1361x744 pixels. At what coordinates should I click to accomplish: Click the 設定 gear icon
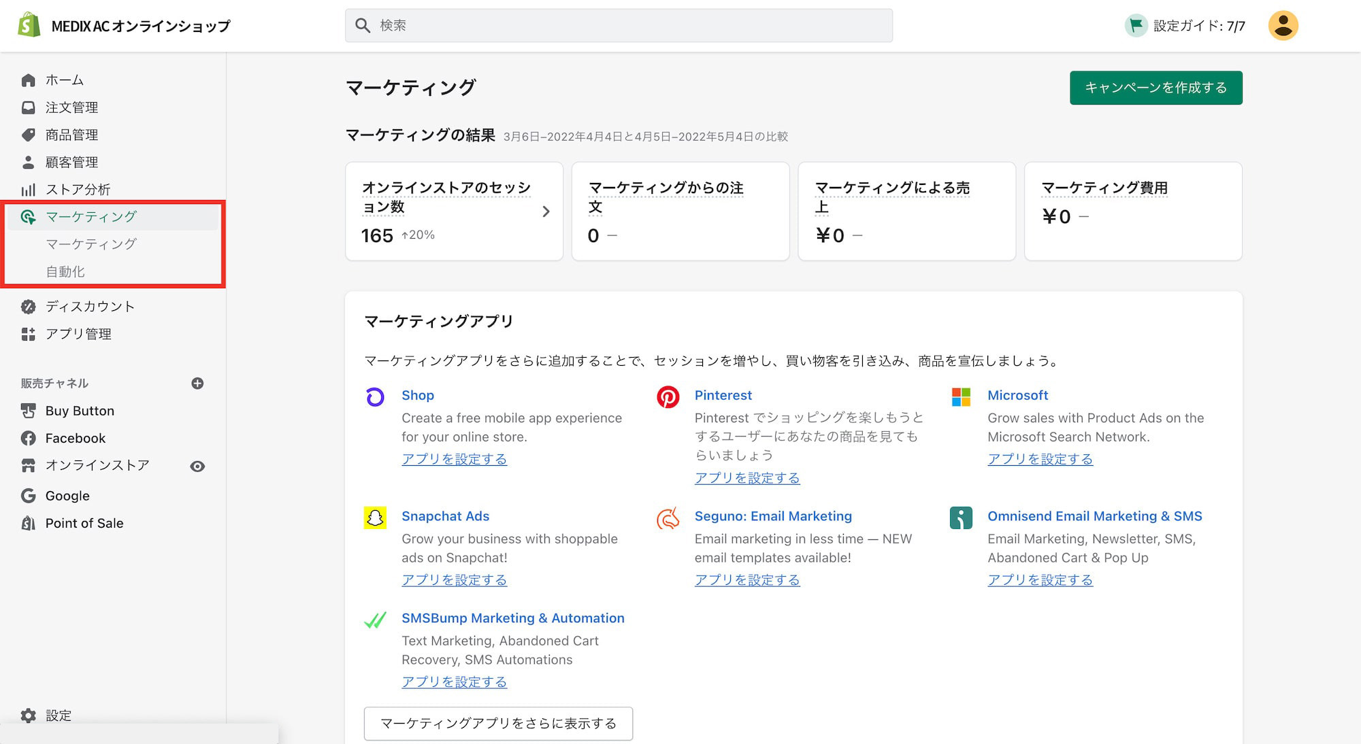28,715
